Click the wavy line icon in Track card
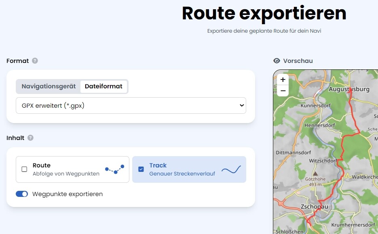Viewport: 378px width, 234px height. tap(231, 169)
